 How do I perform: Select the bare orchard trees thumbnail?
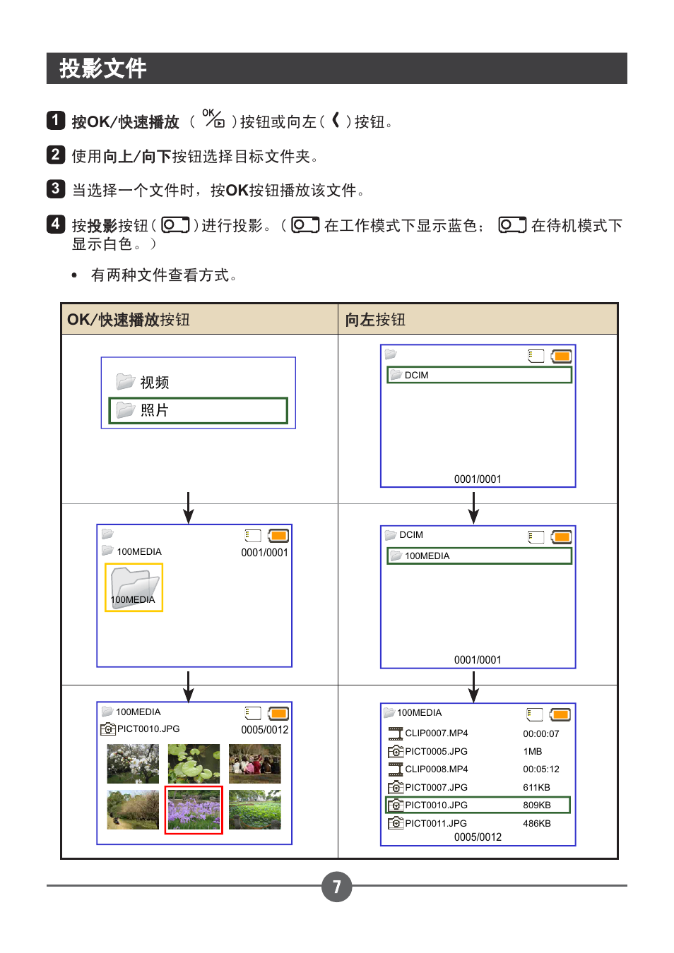pyautogui.click(x=133, y=810)
